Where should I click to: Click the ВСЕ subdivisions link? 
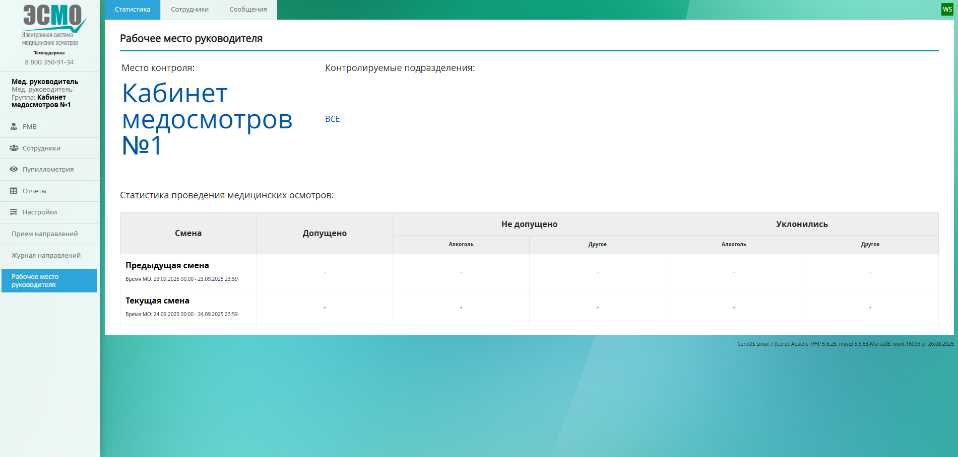click(332, 119)
